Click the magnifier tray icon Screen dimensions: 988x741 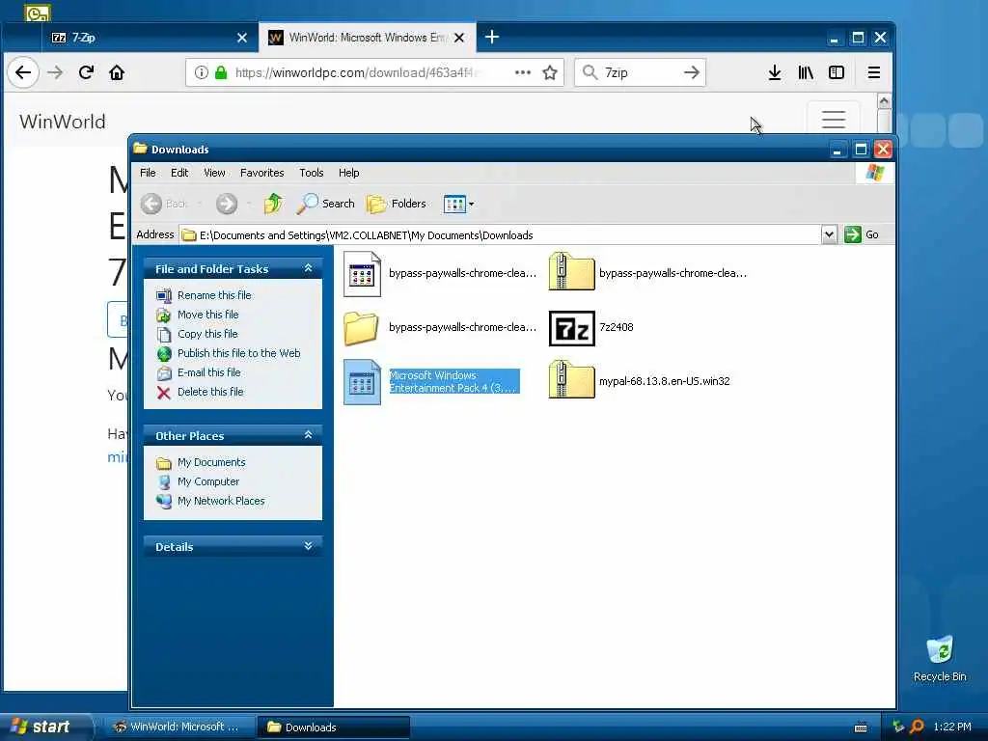(917, 727)
